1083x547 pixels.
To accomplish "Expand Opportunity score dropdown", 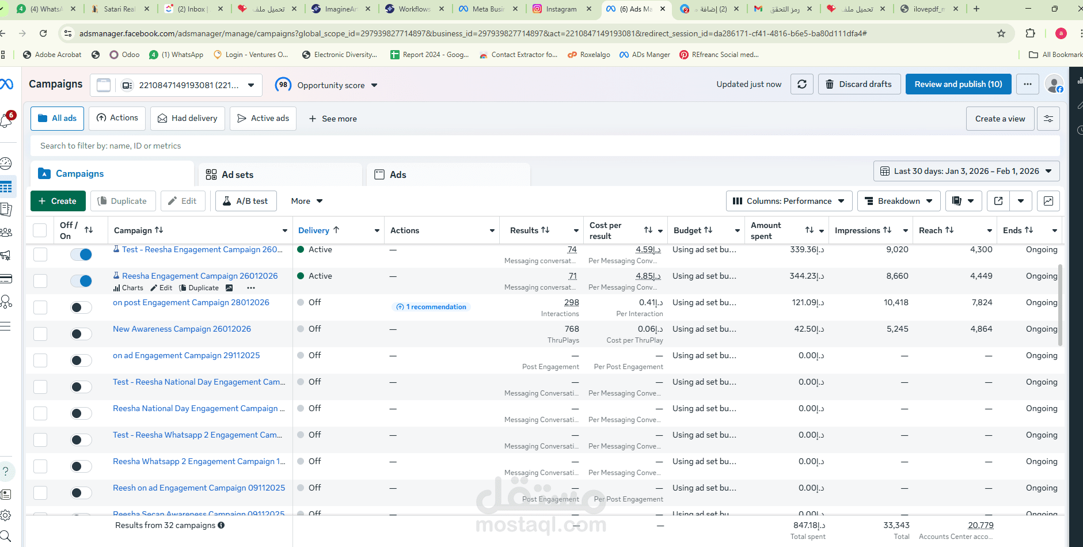I will pos(374,85).
